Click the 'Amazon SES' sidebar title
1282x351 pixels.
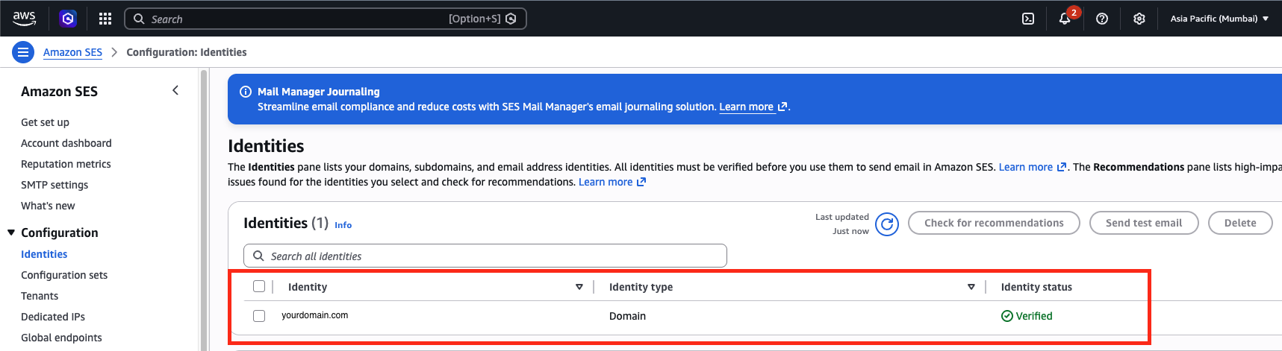point(59,92)
